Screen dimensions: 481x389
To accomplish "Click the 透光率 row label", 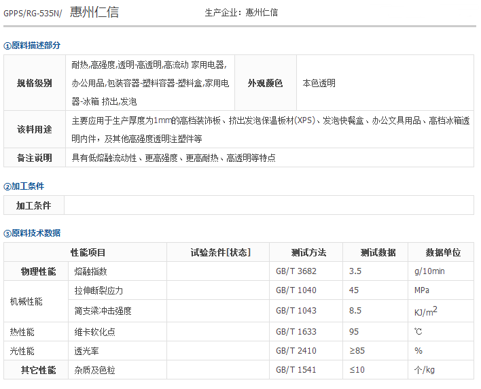I will [x=86, y=351].
